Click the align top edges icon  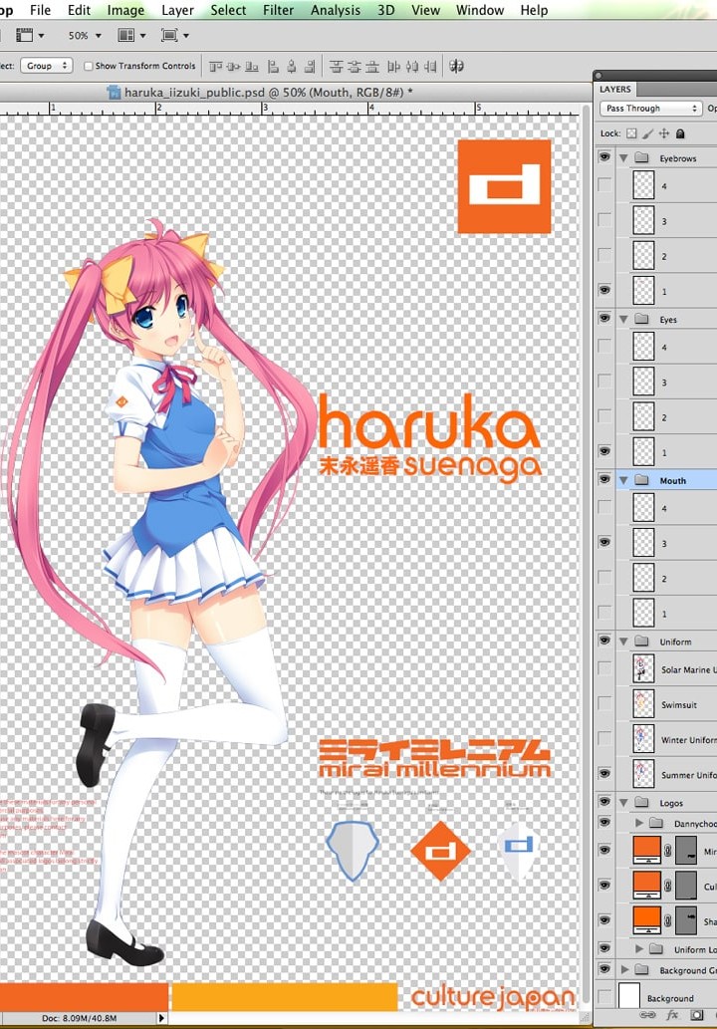point(215,67)
